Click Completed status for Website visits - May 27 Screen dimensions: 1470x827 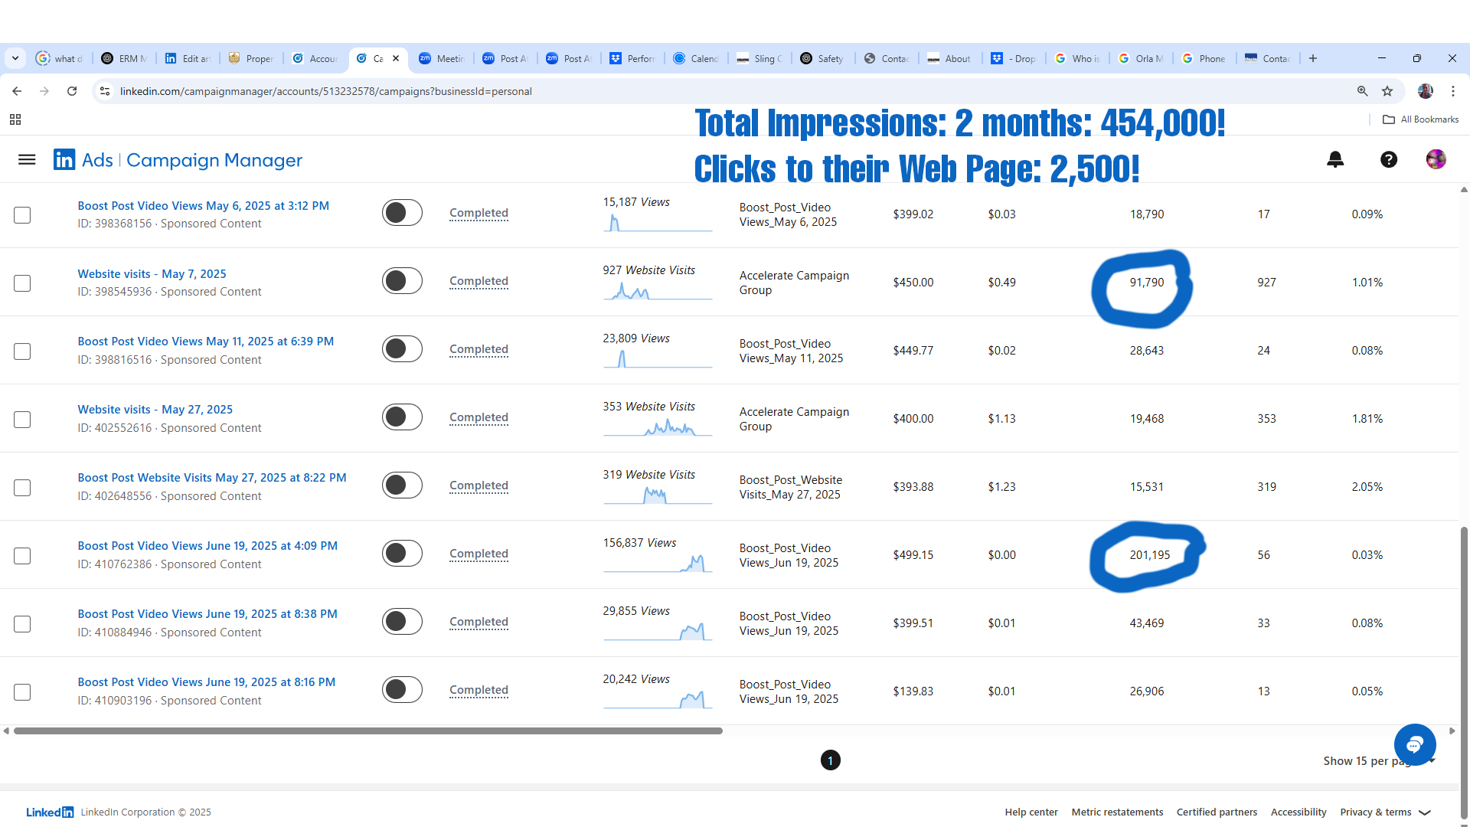click(x=479, y=417)
